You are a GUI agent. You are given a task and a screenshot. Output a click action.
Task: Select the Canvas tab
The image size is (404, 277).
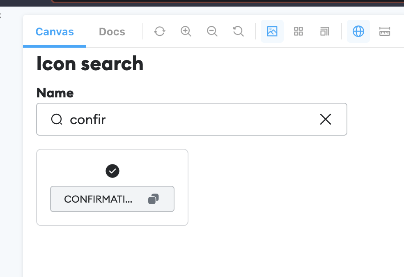coord(54,31)
